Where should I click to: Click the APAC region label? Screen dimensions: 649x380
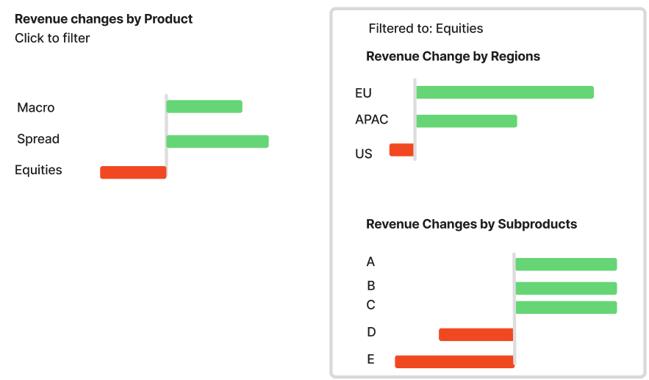point(372,120)
